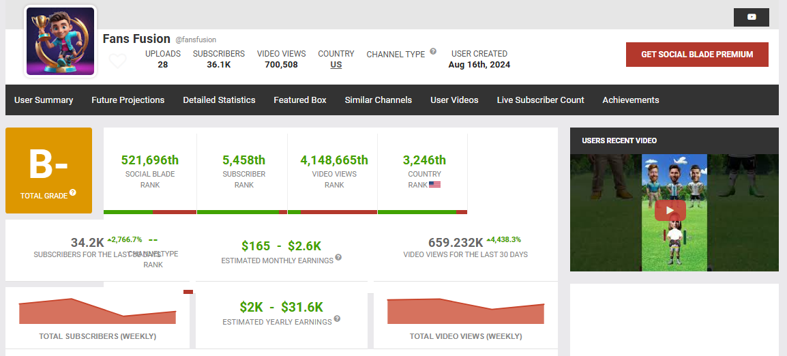Click the Aug 16th, 2024 creation date
This screenshot has width=787, height=356.
[x=479, y=65]
